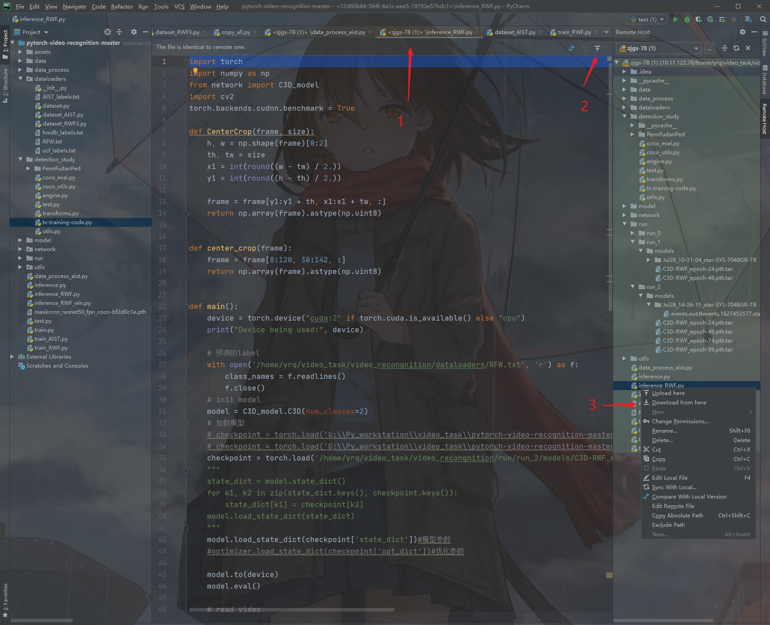Open the zjgs-78 (1) server dropdown

point(659,48)
